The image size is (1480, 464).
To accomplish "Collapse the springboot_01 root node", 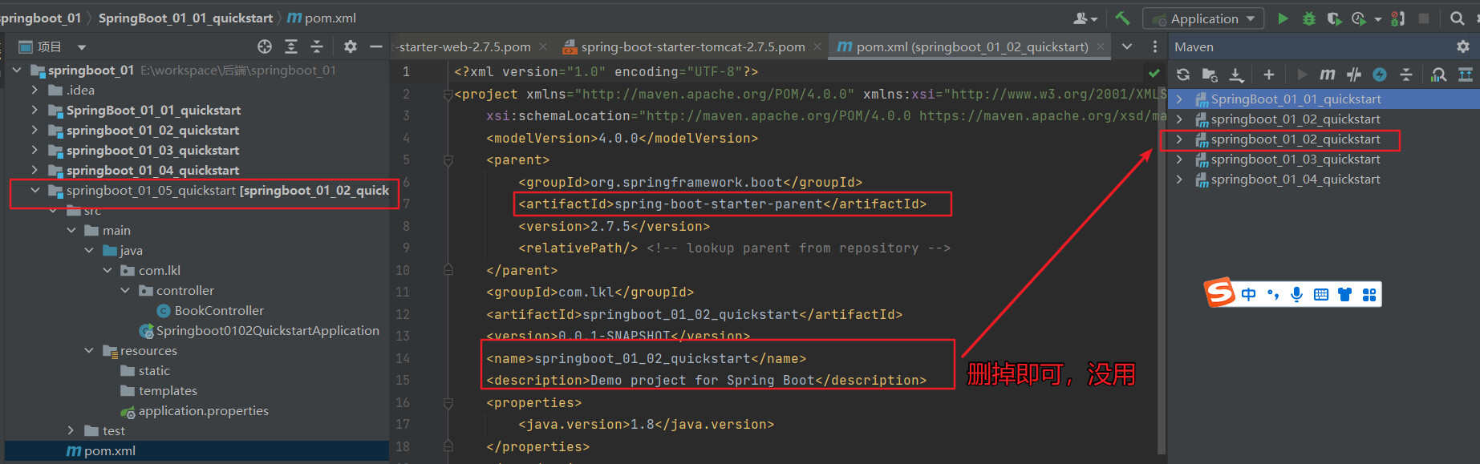I will pyautogui.click(x=17, y=70).
